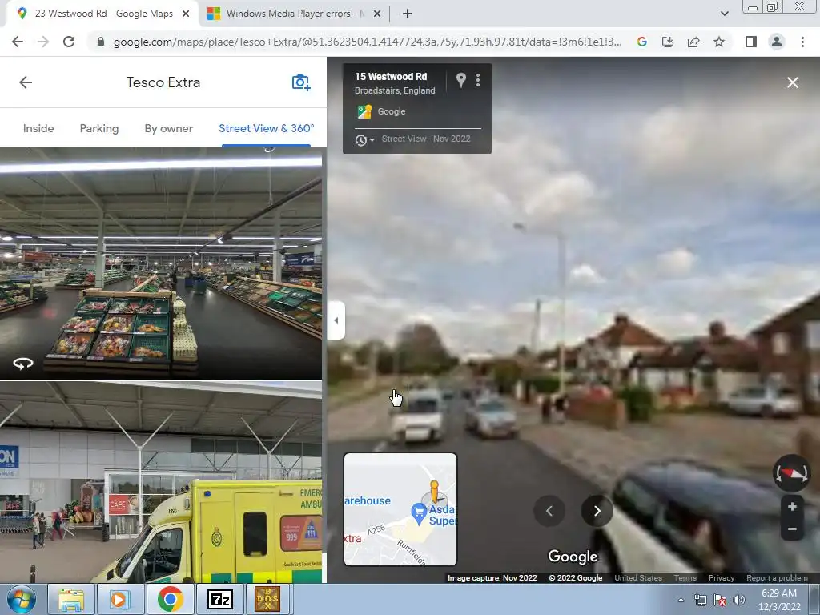Click the mini map thumbnail
This screenshot has width=820, height=615.
[x=400, y=509]
